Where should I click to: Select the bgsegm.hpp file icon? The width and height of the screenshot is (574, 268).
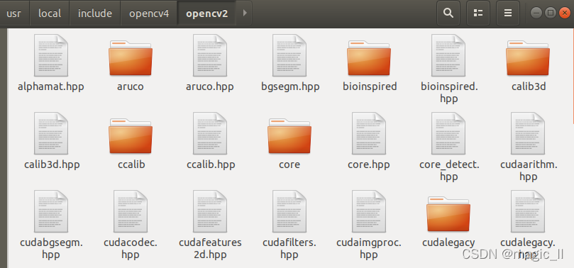click(289, 55)
